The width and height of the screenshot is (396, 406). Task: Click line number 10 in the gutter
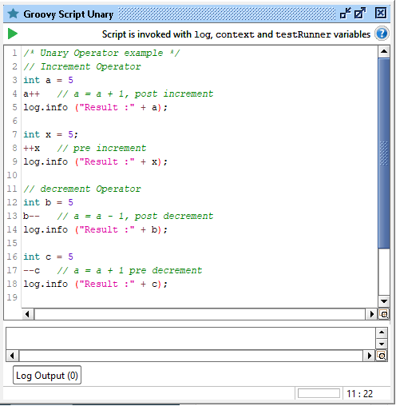coord(12,175)
